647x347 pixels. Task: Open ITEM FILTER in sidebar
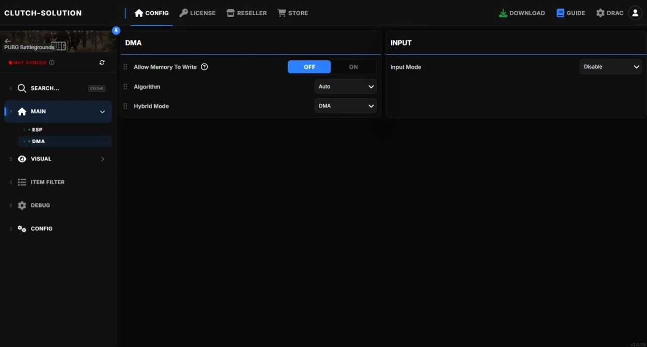[x=58, y=182]
